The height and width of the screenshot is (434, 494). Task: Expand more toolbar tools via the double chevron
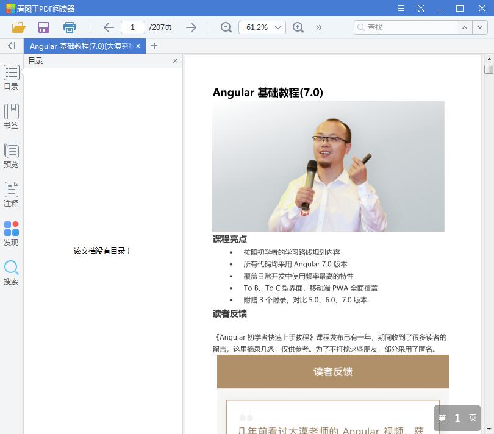tap(317, 27)
